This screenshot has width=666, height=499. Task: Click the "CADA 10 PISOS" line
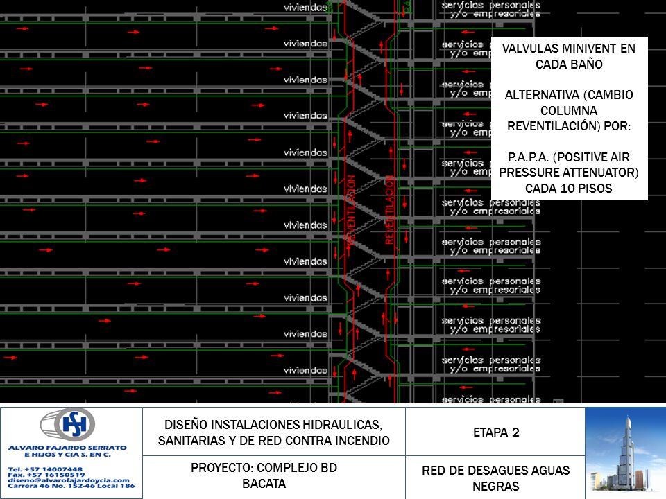[x=569, y=189]
